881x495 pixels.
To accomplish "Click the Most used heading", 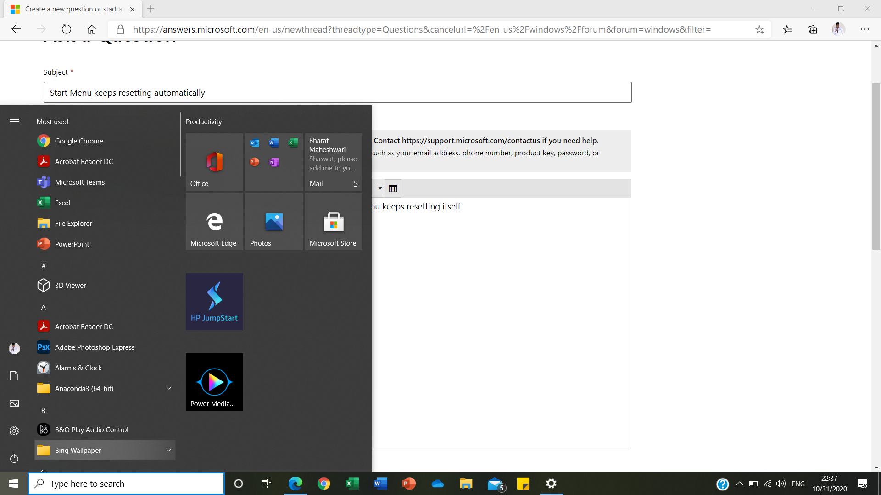I will click(52, 121).
